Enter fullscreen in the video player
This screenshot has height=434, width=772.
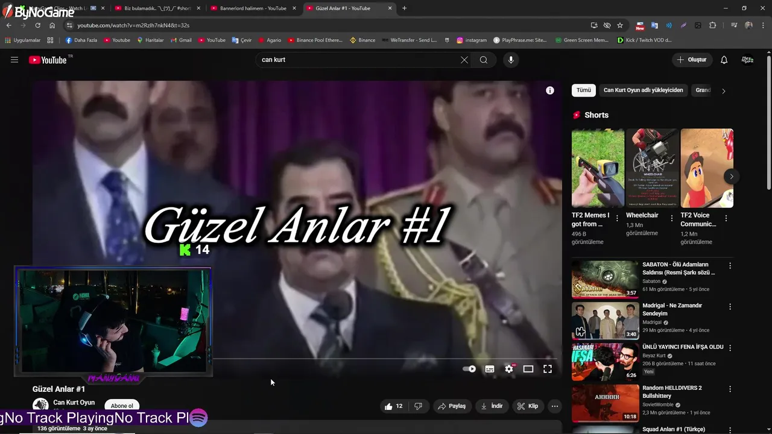click(x=548, y=369)
